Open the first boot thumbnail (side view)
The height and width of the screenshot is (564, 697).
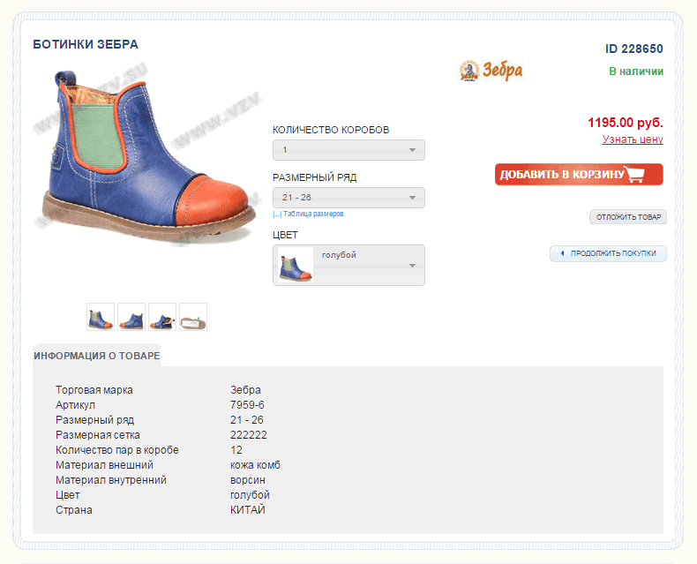tap(101, 317)
